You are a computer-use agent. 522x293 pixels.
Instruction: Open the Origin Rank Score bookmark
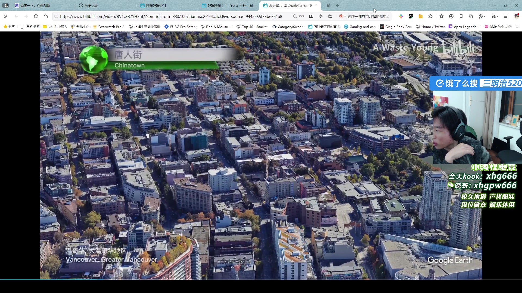coord(396,27)
